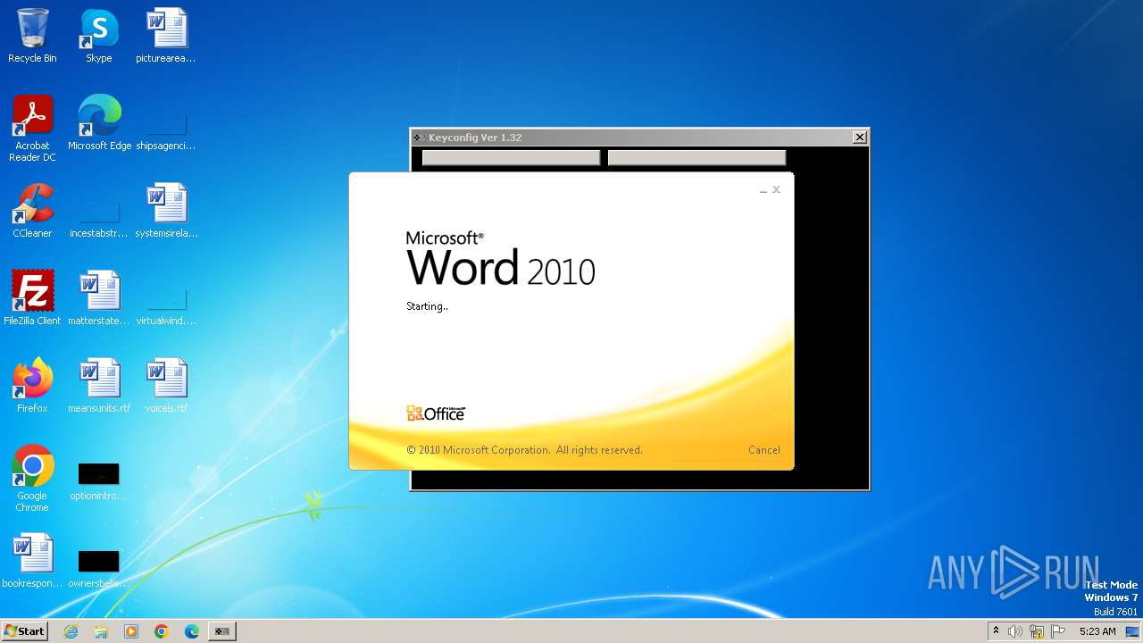Open the Windows Start menu
This screenshot has width=1143, height=643.
coord(24,630)
